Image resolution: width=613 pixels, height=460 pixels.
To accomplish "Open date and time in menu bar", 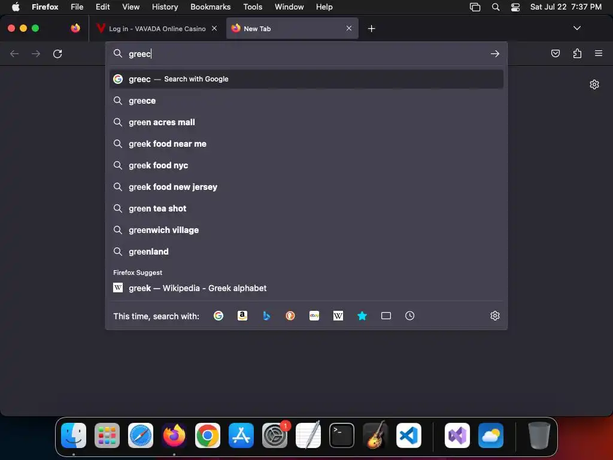I will coord(566,7).
